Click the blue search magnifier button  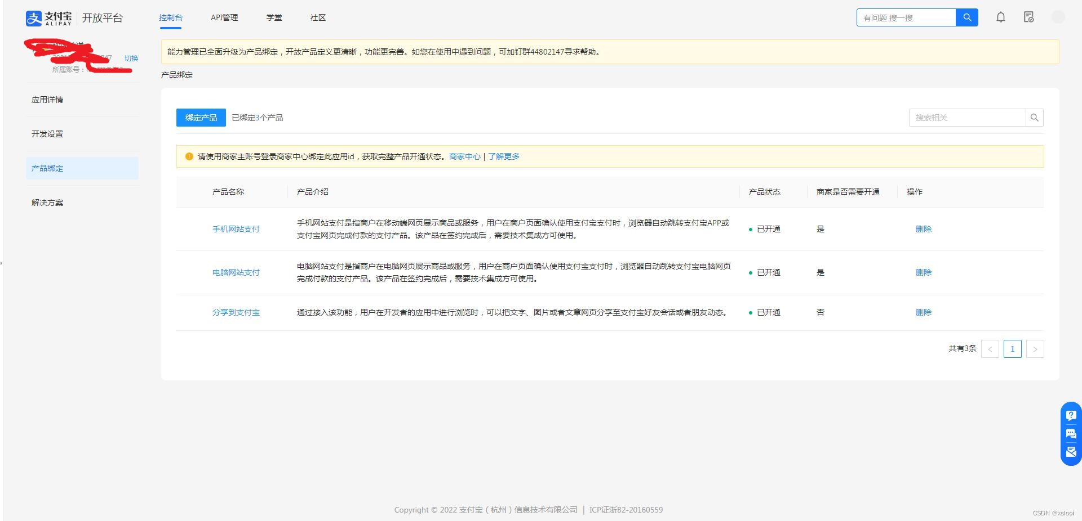click(967, 17)
